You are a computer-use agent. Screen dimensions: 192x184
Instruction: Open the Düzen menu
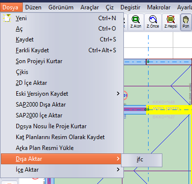[33, 7]
